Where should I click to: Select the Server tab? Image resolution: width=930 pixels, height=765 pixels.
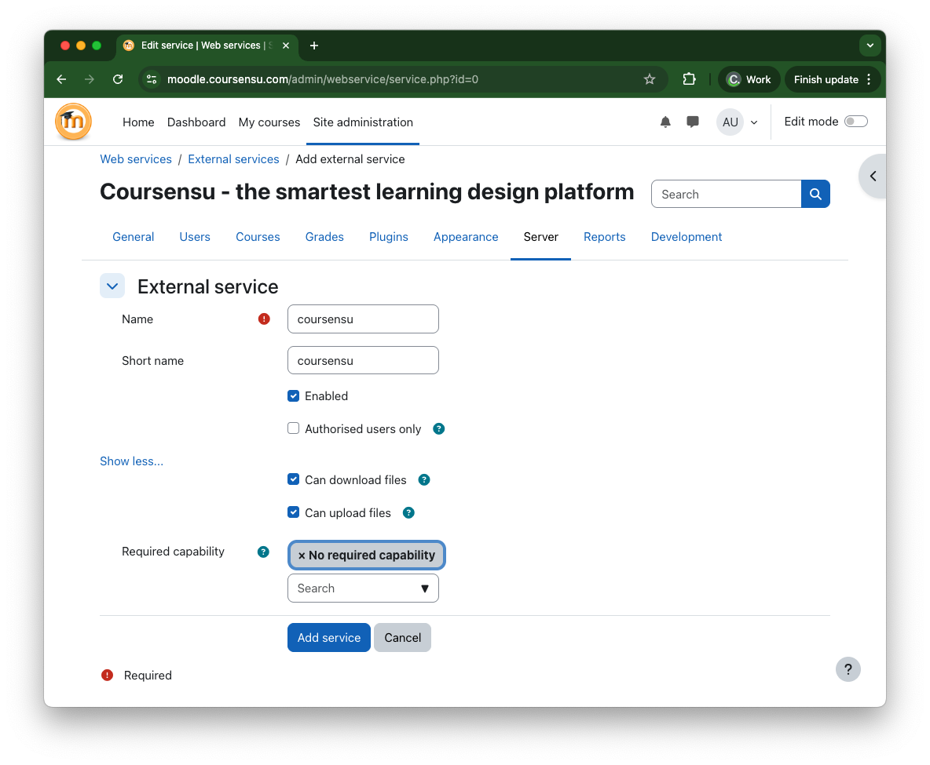coord(541,237)
